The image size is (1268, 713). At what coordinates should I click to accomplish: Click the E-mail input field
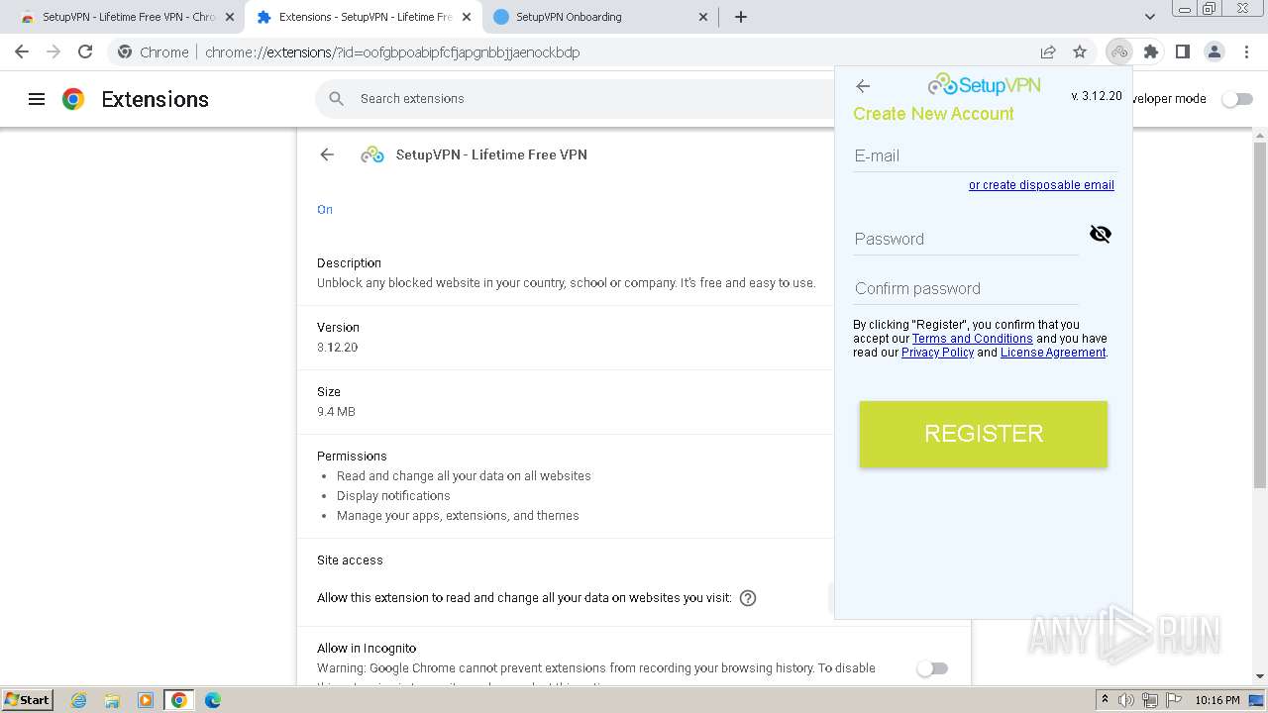click(985, 155)
